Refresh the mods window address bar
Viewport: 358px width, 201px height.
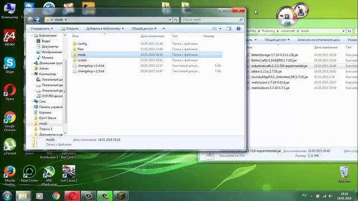[x=176, y=20]
